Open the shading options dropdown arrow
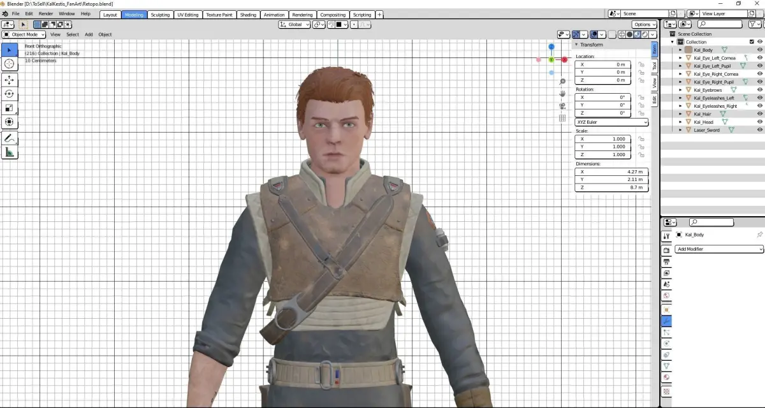Screen dimensions: 765x408 pos(653,34)
